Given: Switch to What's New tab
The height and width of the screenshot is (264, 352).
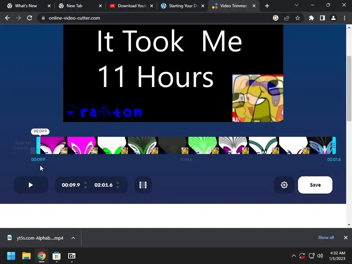Looking at the screenshot, I should point(25,6).
